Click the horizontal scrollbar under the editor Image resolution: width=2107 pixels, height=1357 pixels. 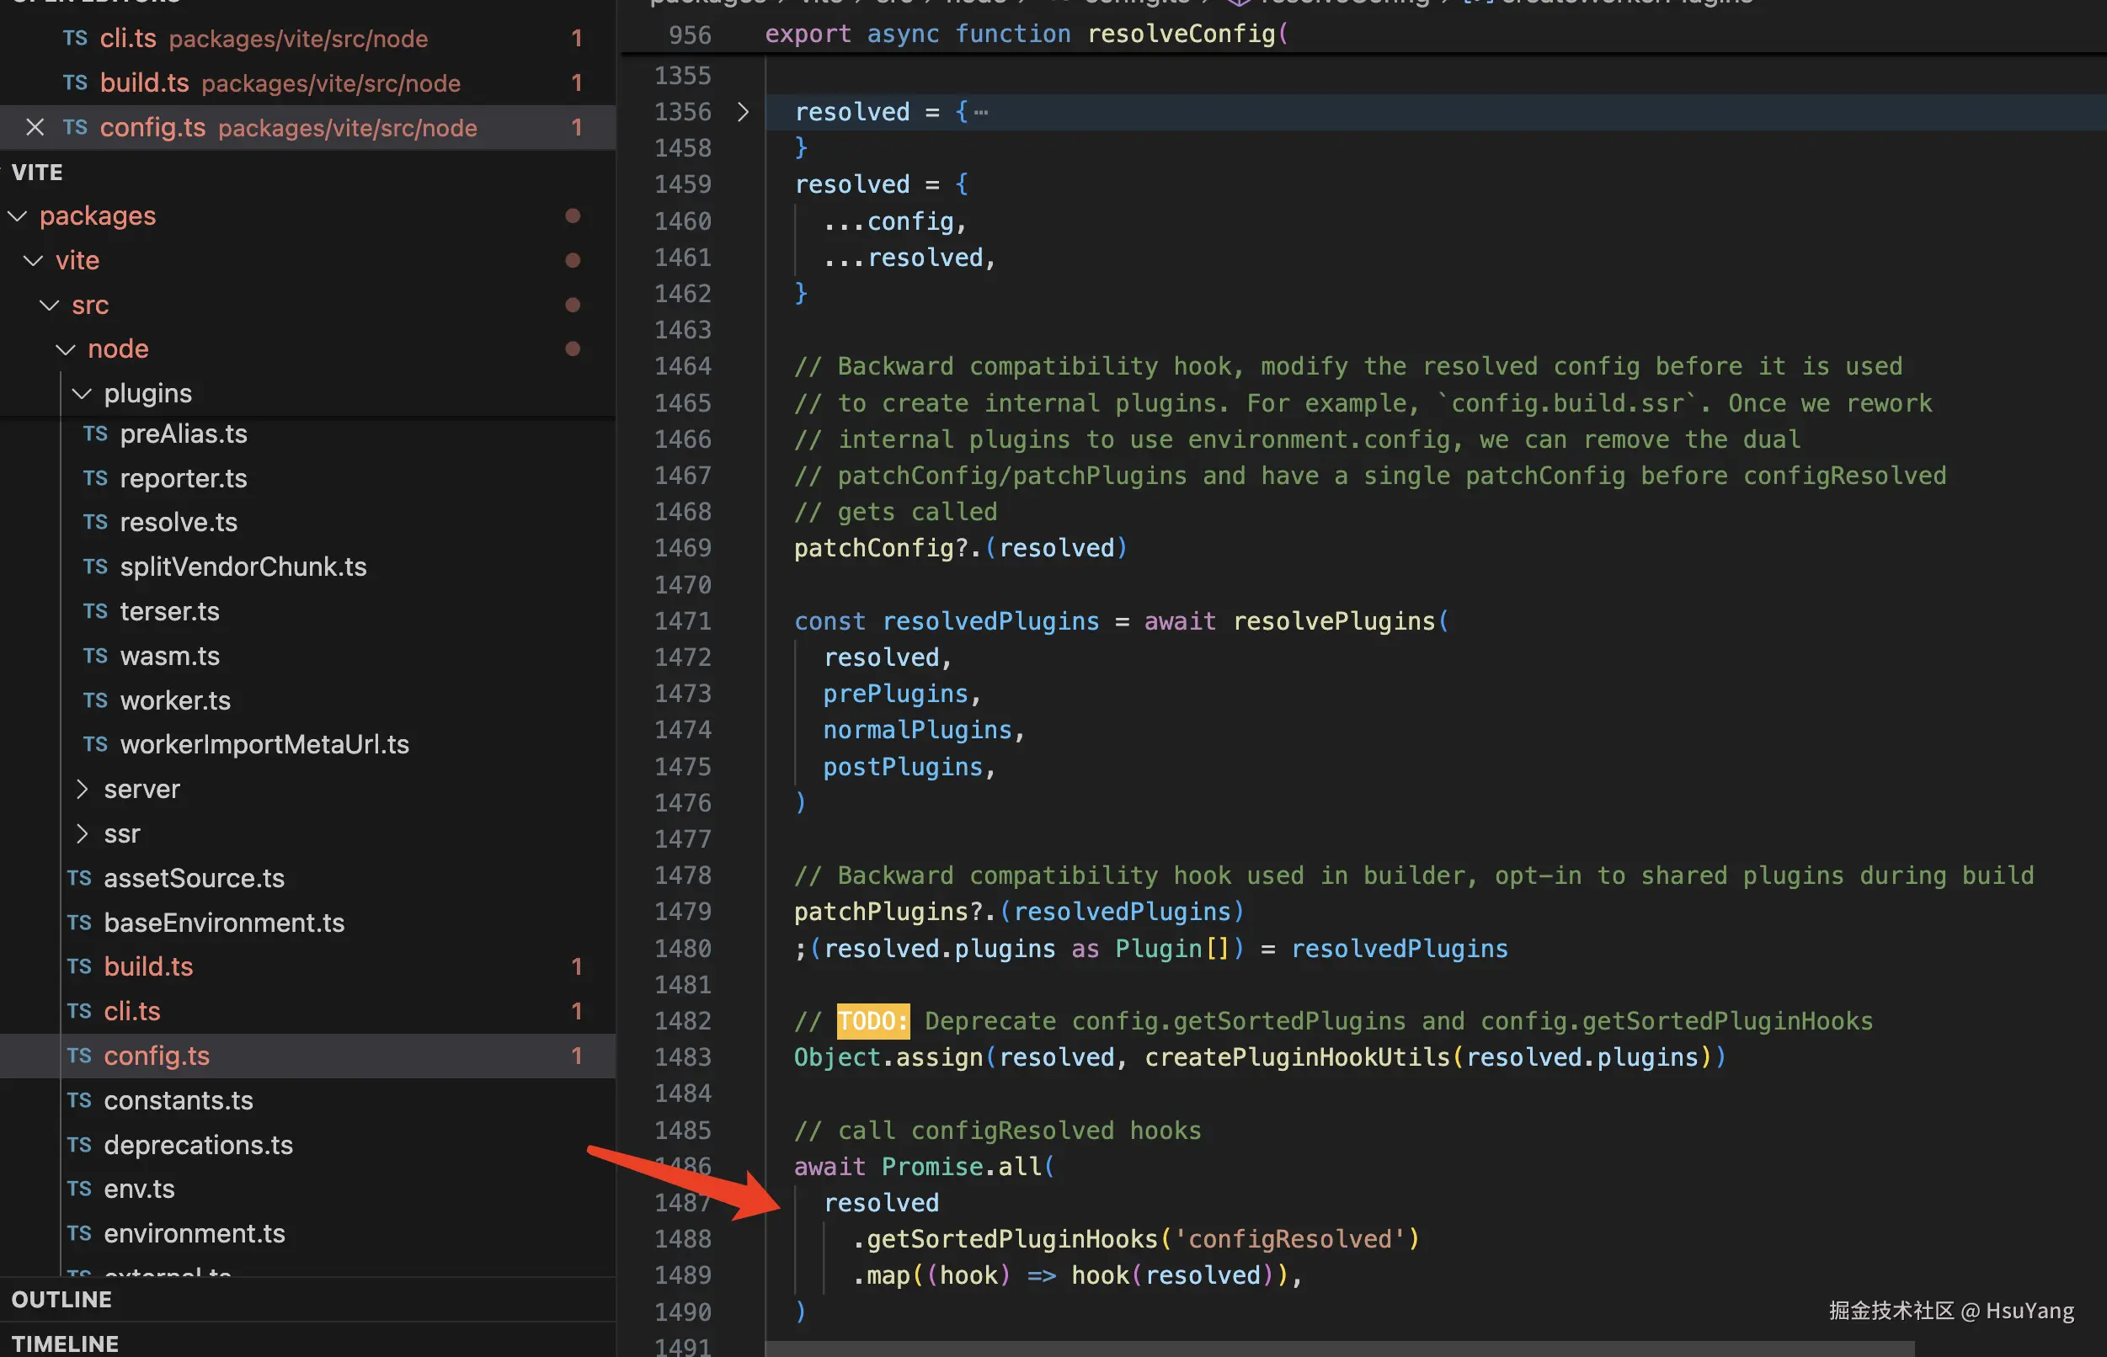coord(1340,1350)
